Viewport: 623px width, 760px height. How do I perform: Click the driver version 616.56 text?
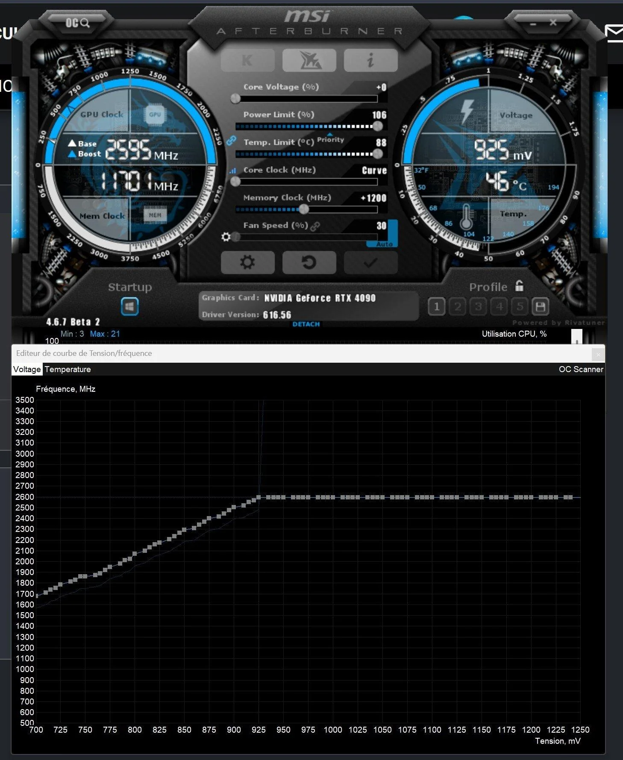click(277, 315)
